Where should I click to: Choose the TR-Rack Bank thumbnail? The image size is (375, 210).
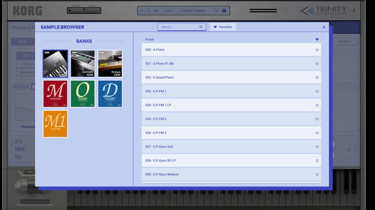(x=110, y=64)
